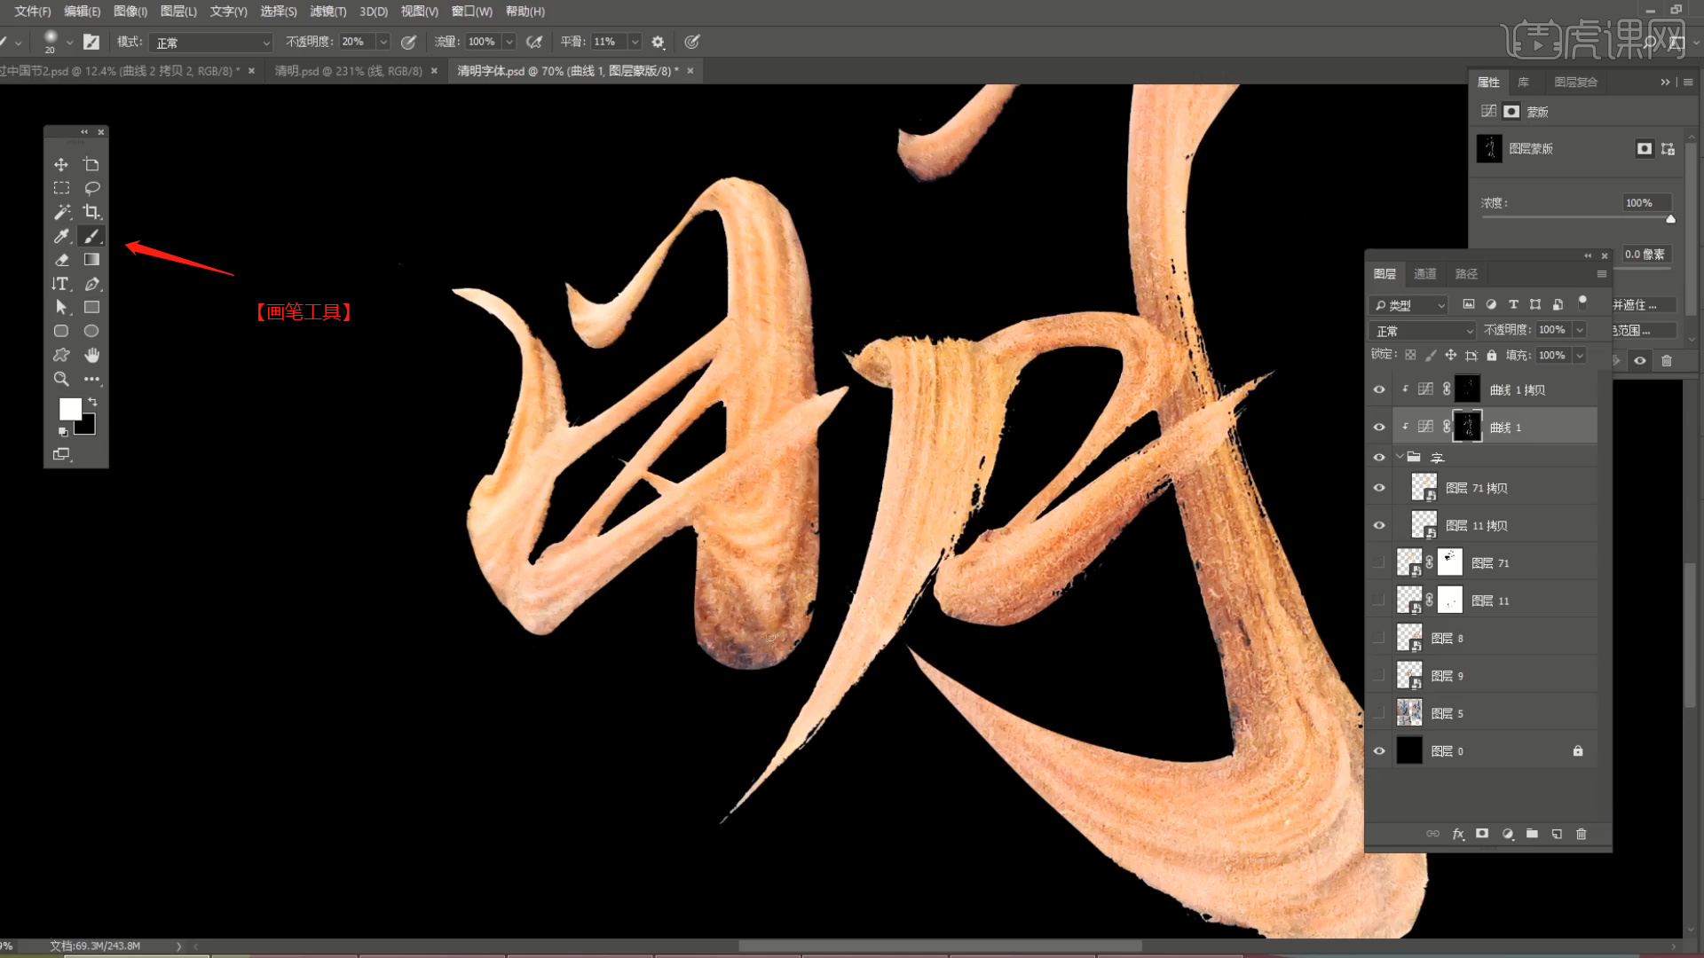Image resolution: width=1704 pixels, height=958 pixels.
Task: Collapse the 字 layer group
Action: coord(1400,457)
